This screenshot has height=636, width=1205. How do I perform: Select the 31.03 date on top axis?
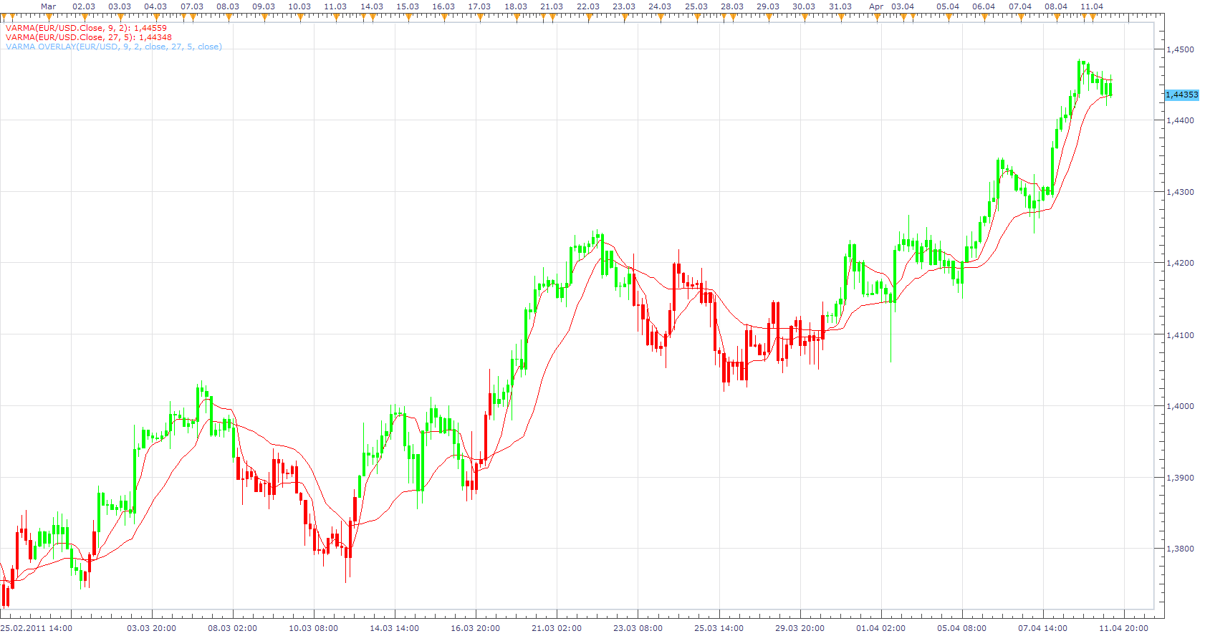pos(840,6)
